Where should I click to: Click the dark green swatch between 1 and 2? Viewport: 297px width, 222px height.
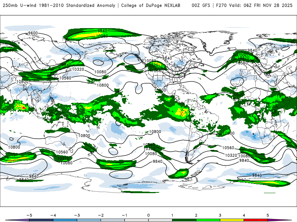pyautogui.click(x=184, y=220)
